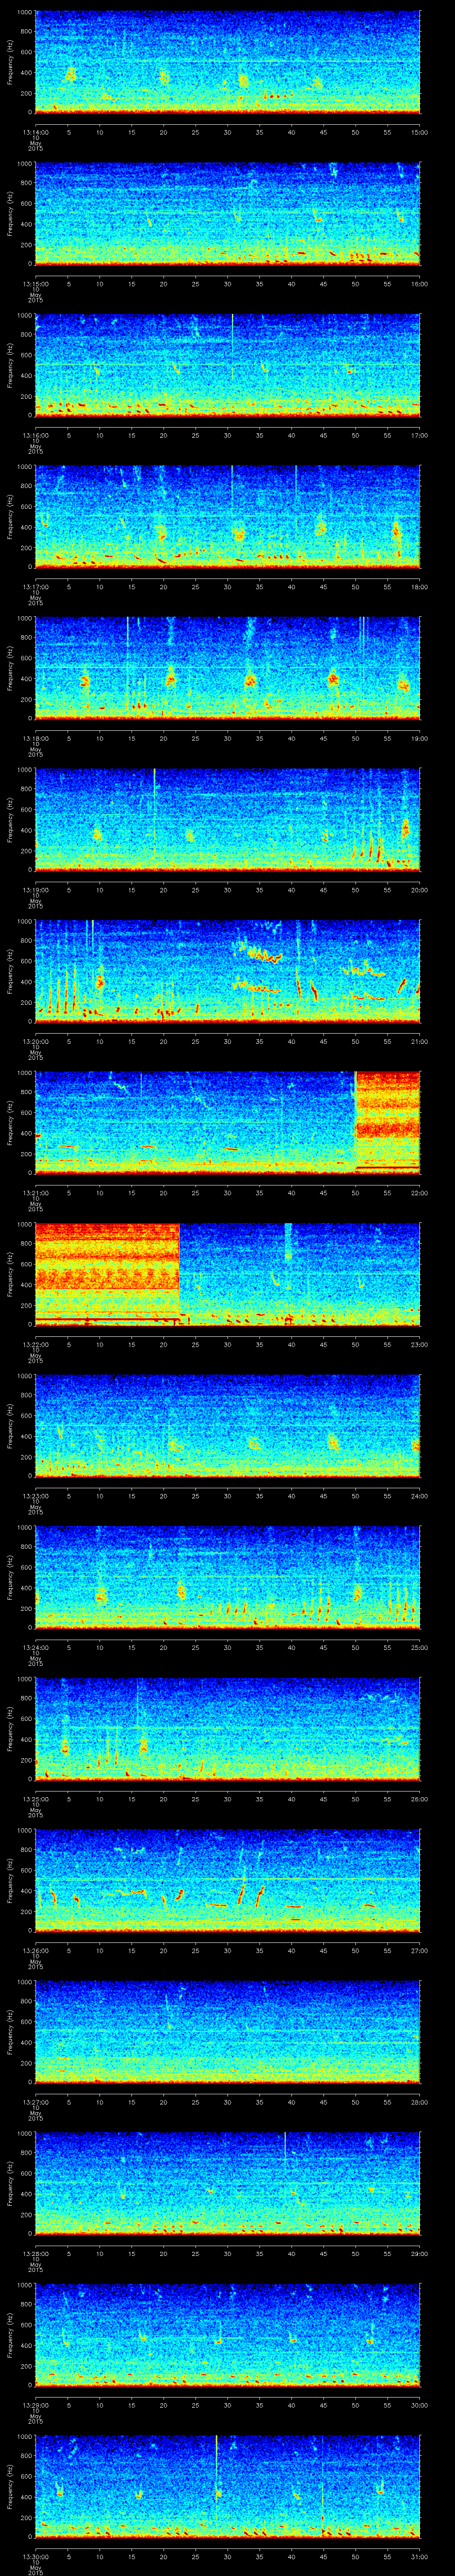Viewport: 455px width, 2576px height.
Task: Click the 13:30:00 start time label
Action: coord(35,2557)
